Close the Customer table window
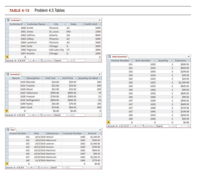Image resolution: width=208 pixels, height=180 pixels. coord(99,20)
